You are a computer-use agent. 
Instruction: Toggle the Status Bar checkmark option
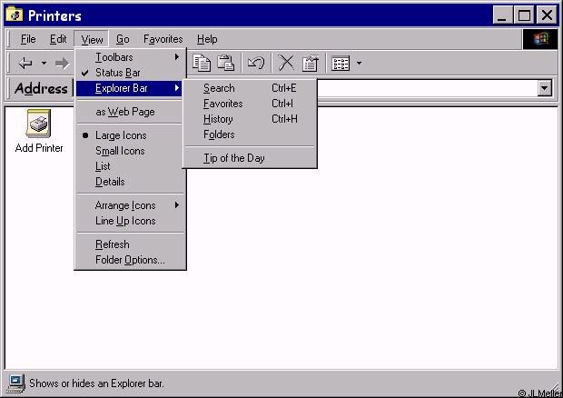tap(130, 73)
